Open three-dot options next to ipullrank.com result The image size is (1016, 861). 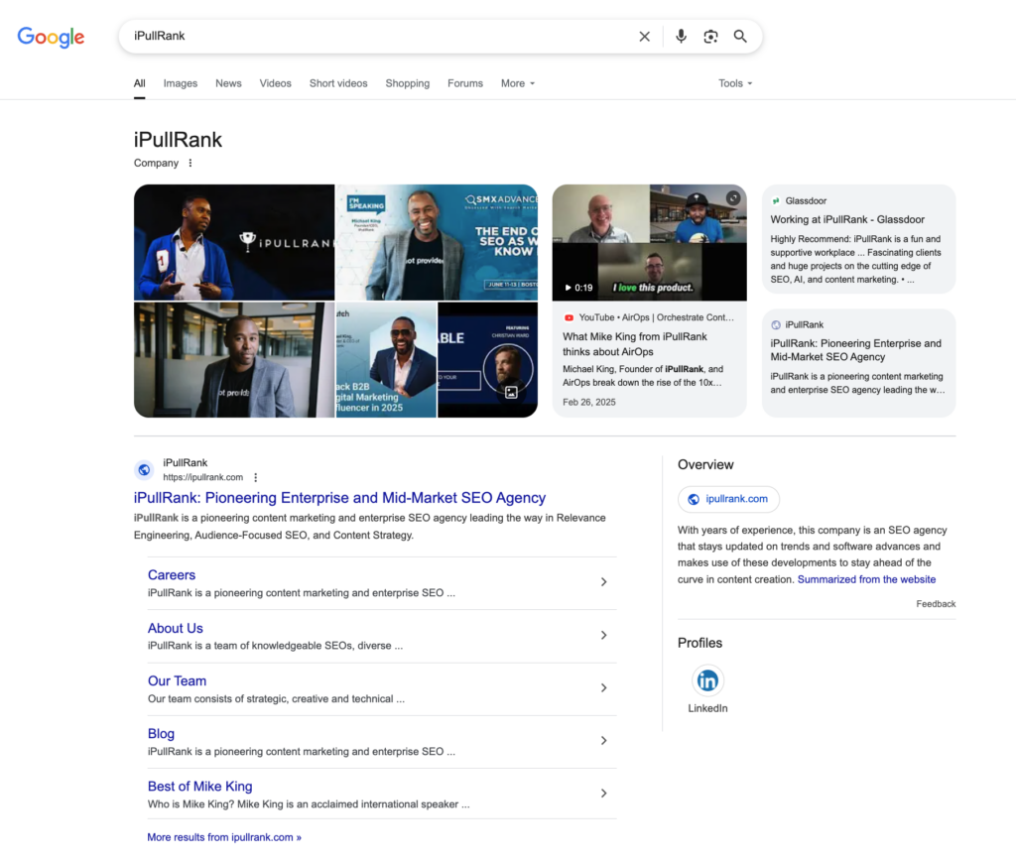coord(256,477)
